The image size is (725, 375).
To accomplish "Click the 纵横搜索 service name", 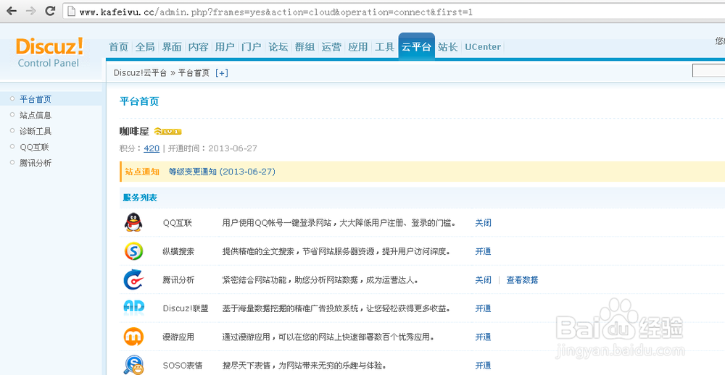I will (x=178, y=252).
